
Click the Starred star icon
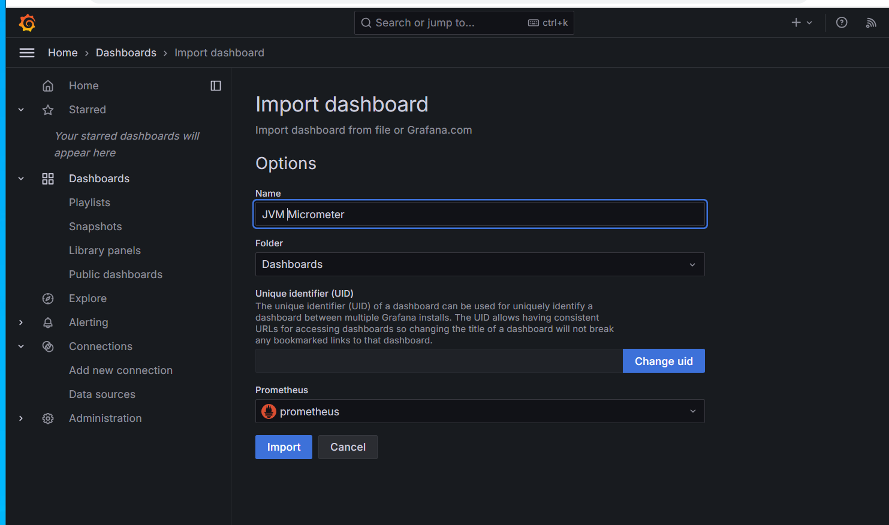(48, 110)
